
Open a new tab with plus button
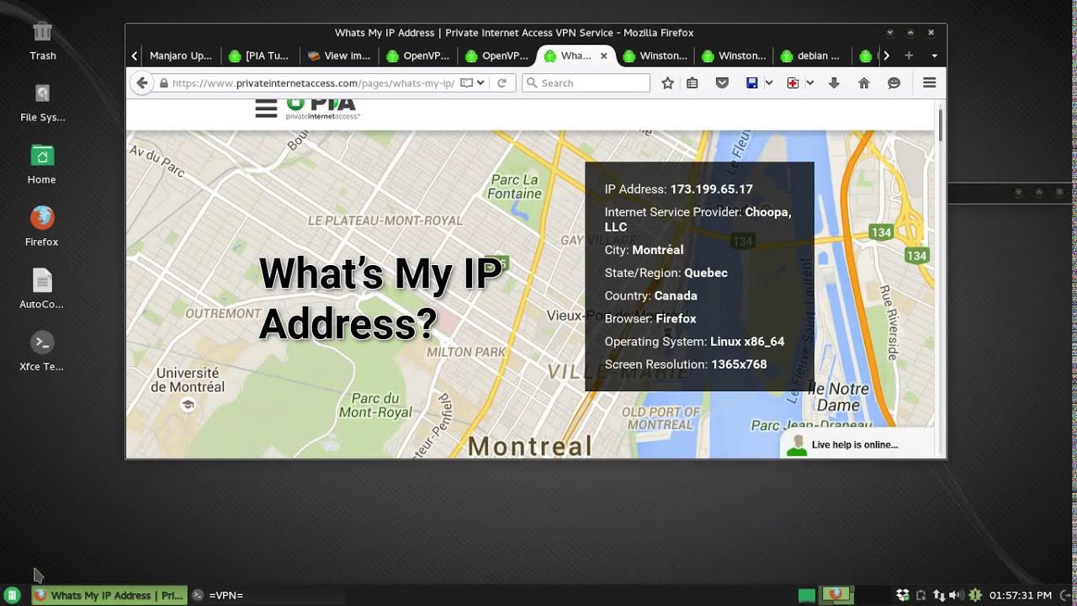pos(909,56)
